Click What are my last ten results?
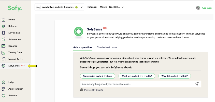This screenshot has height=102, width=215. pos(137,76)
